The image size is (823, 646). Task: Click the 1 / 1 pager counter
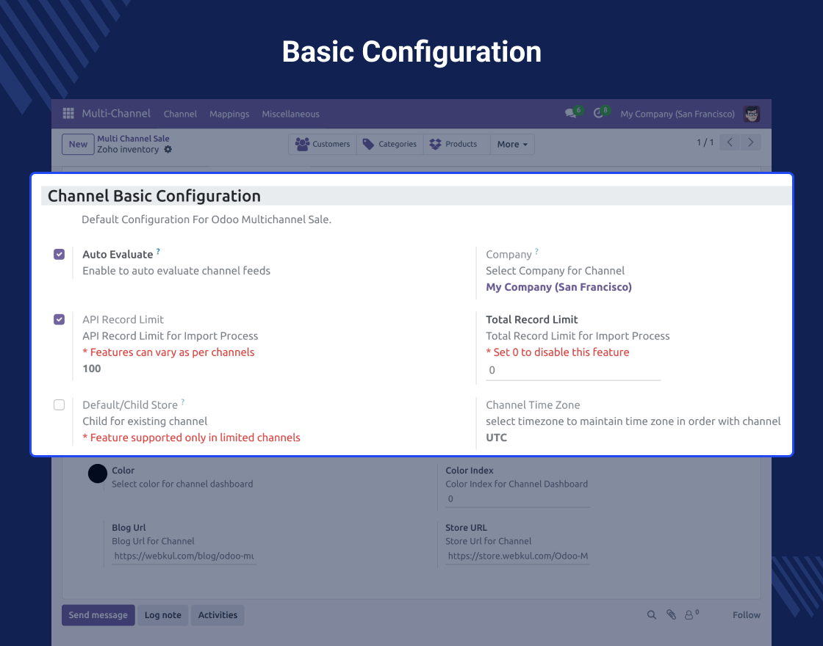pos(705,142)
